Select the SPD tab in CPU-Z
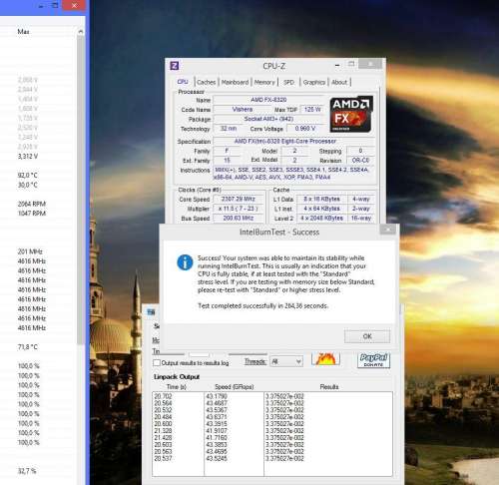 [288, 82]
